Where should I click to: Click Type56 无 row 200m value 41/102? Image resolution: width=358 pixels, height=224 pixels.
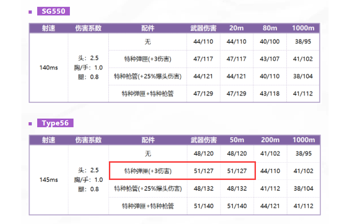(270, 154)
